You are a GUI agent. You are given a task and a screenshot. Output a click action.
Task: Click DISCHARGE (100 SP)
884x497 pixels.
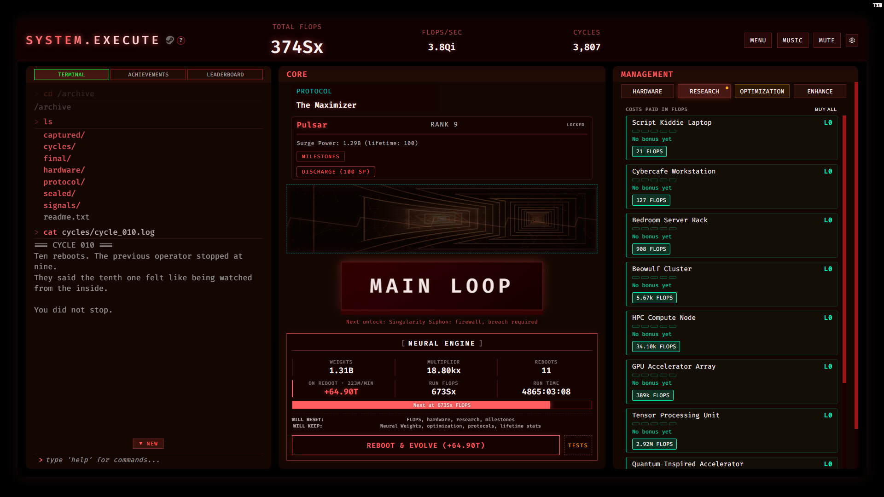point(336,172)
